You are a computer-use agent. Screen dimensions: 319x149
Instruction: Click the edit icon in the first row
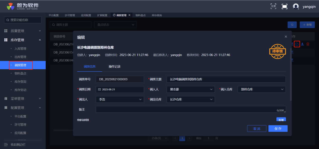[297, 44]
